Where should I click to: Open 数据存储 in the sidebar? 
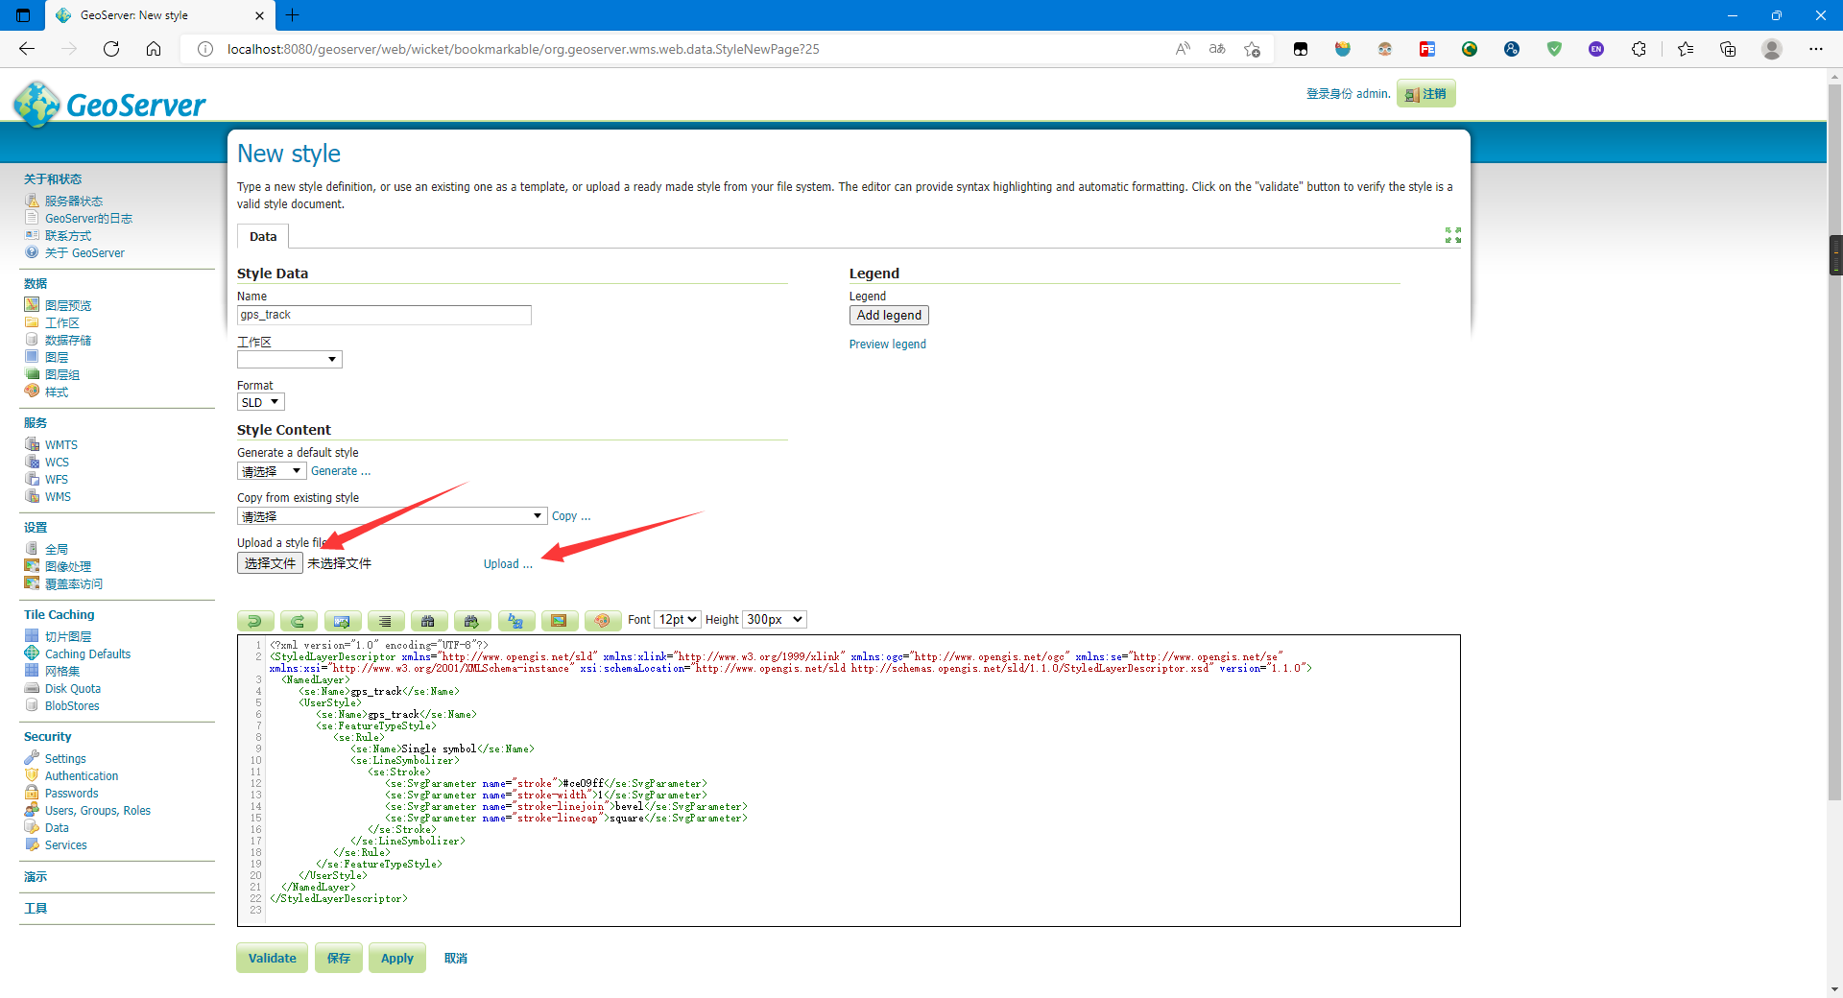[68, 341]
